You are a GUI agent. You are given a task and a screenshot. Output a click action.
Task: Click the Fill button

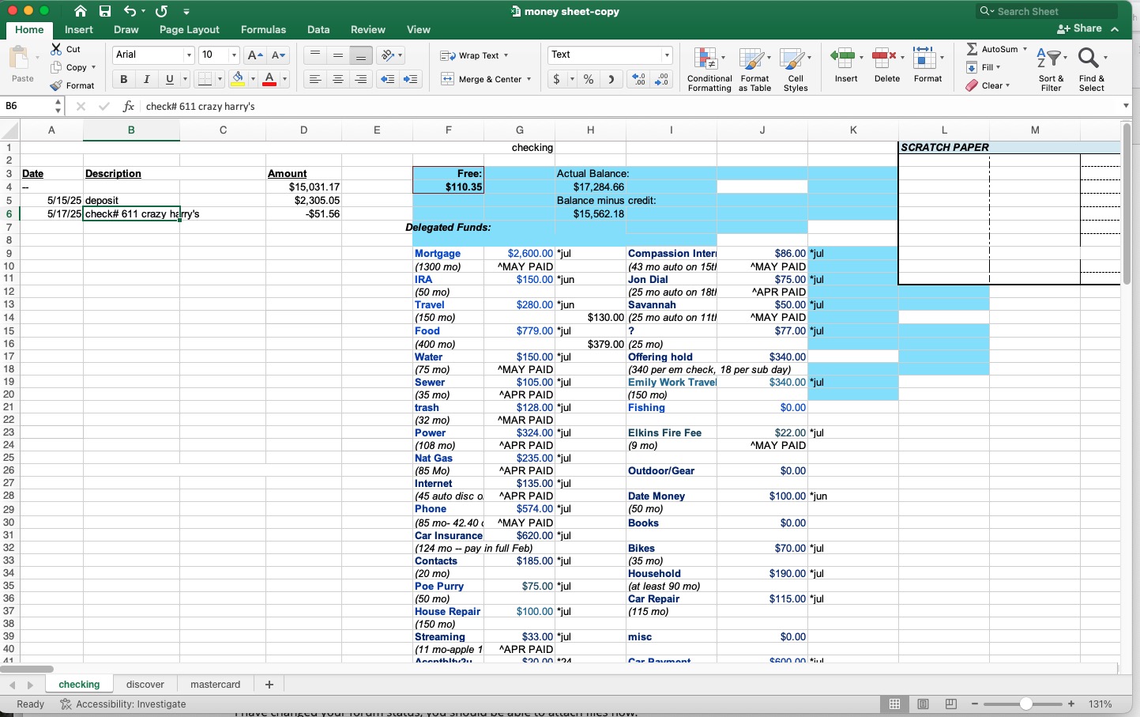(983, 67)
